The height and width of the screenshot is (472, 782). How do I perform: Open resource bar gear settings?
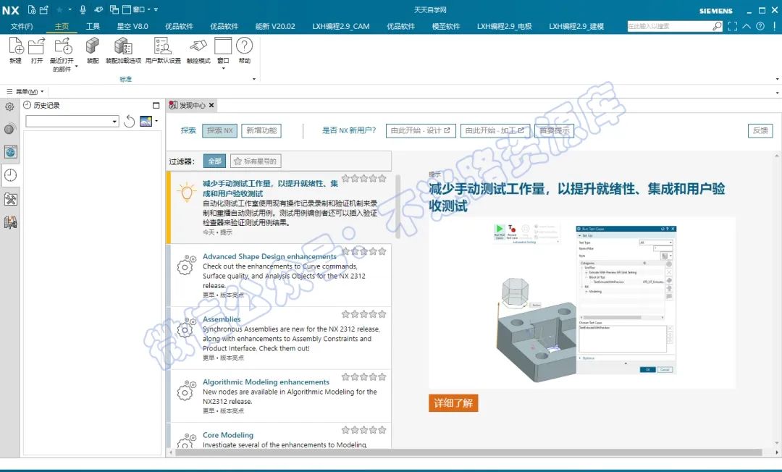(9, 106)
